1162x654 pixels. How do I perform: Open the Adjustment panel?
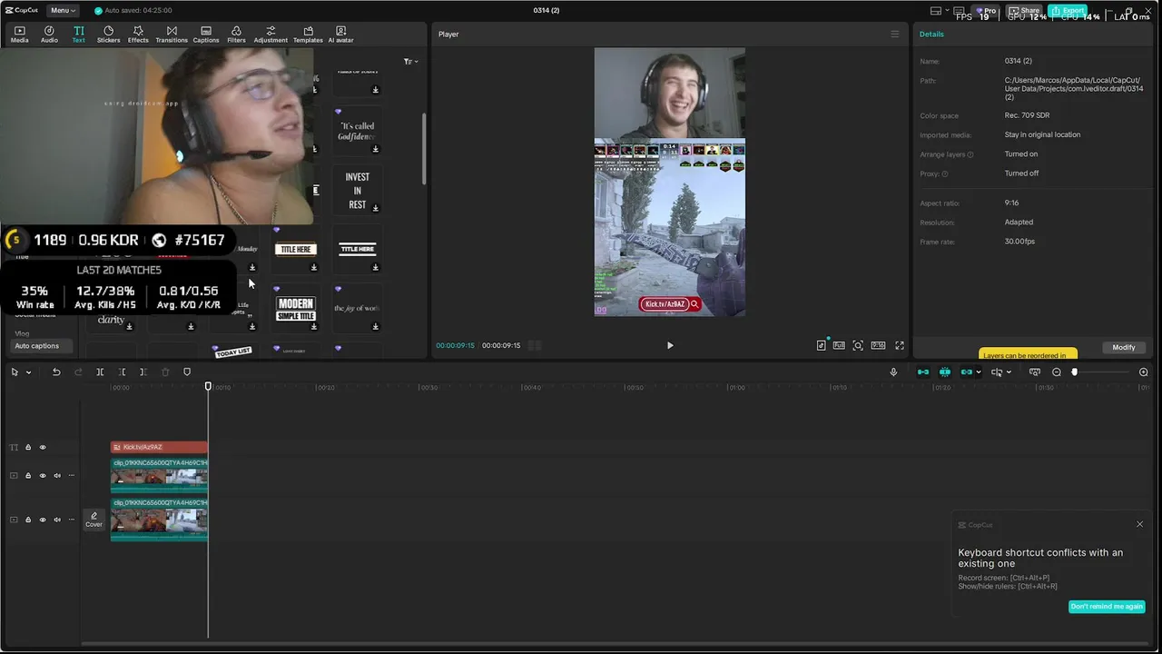click(271, 35)
